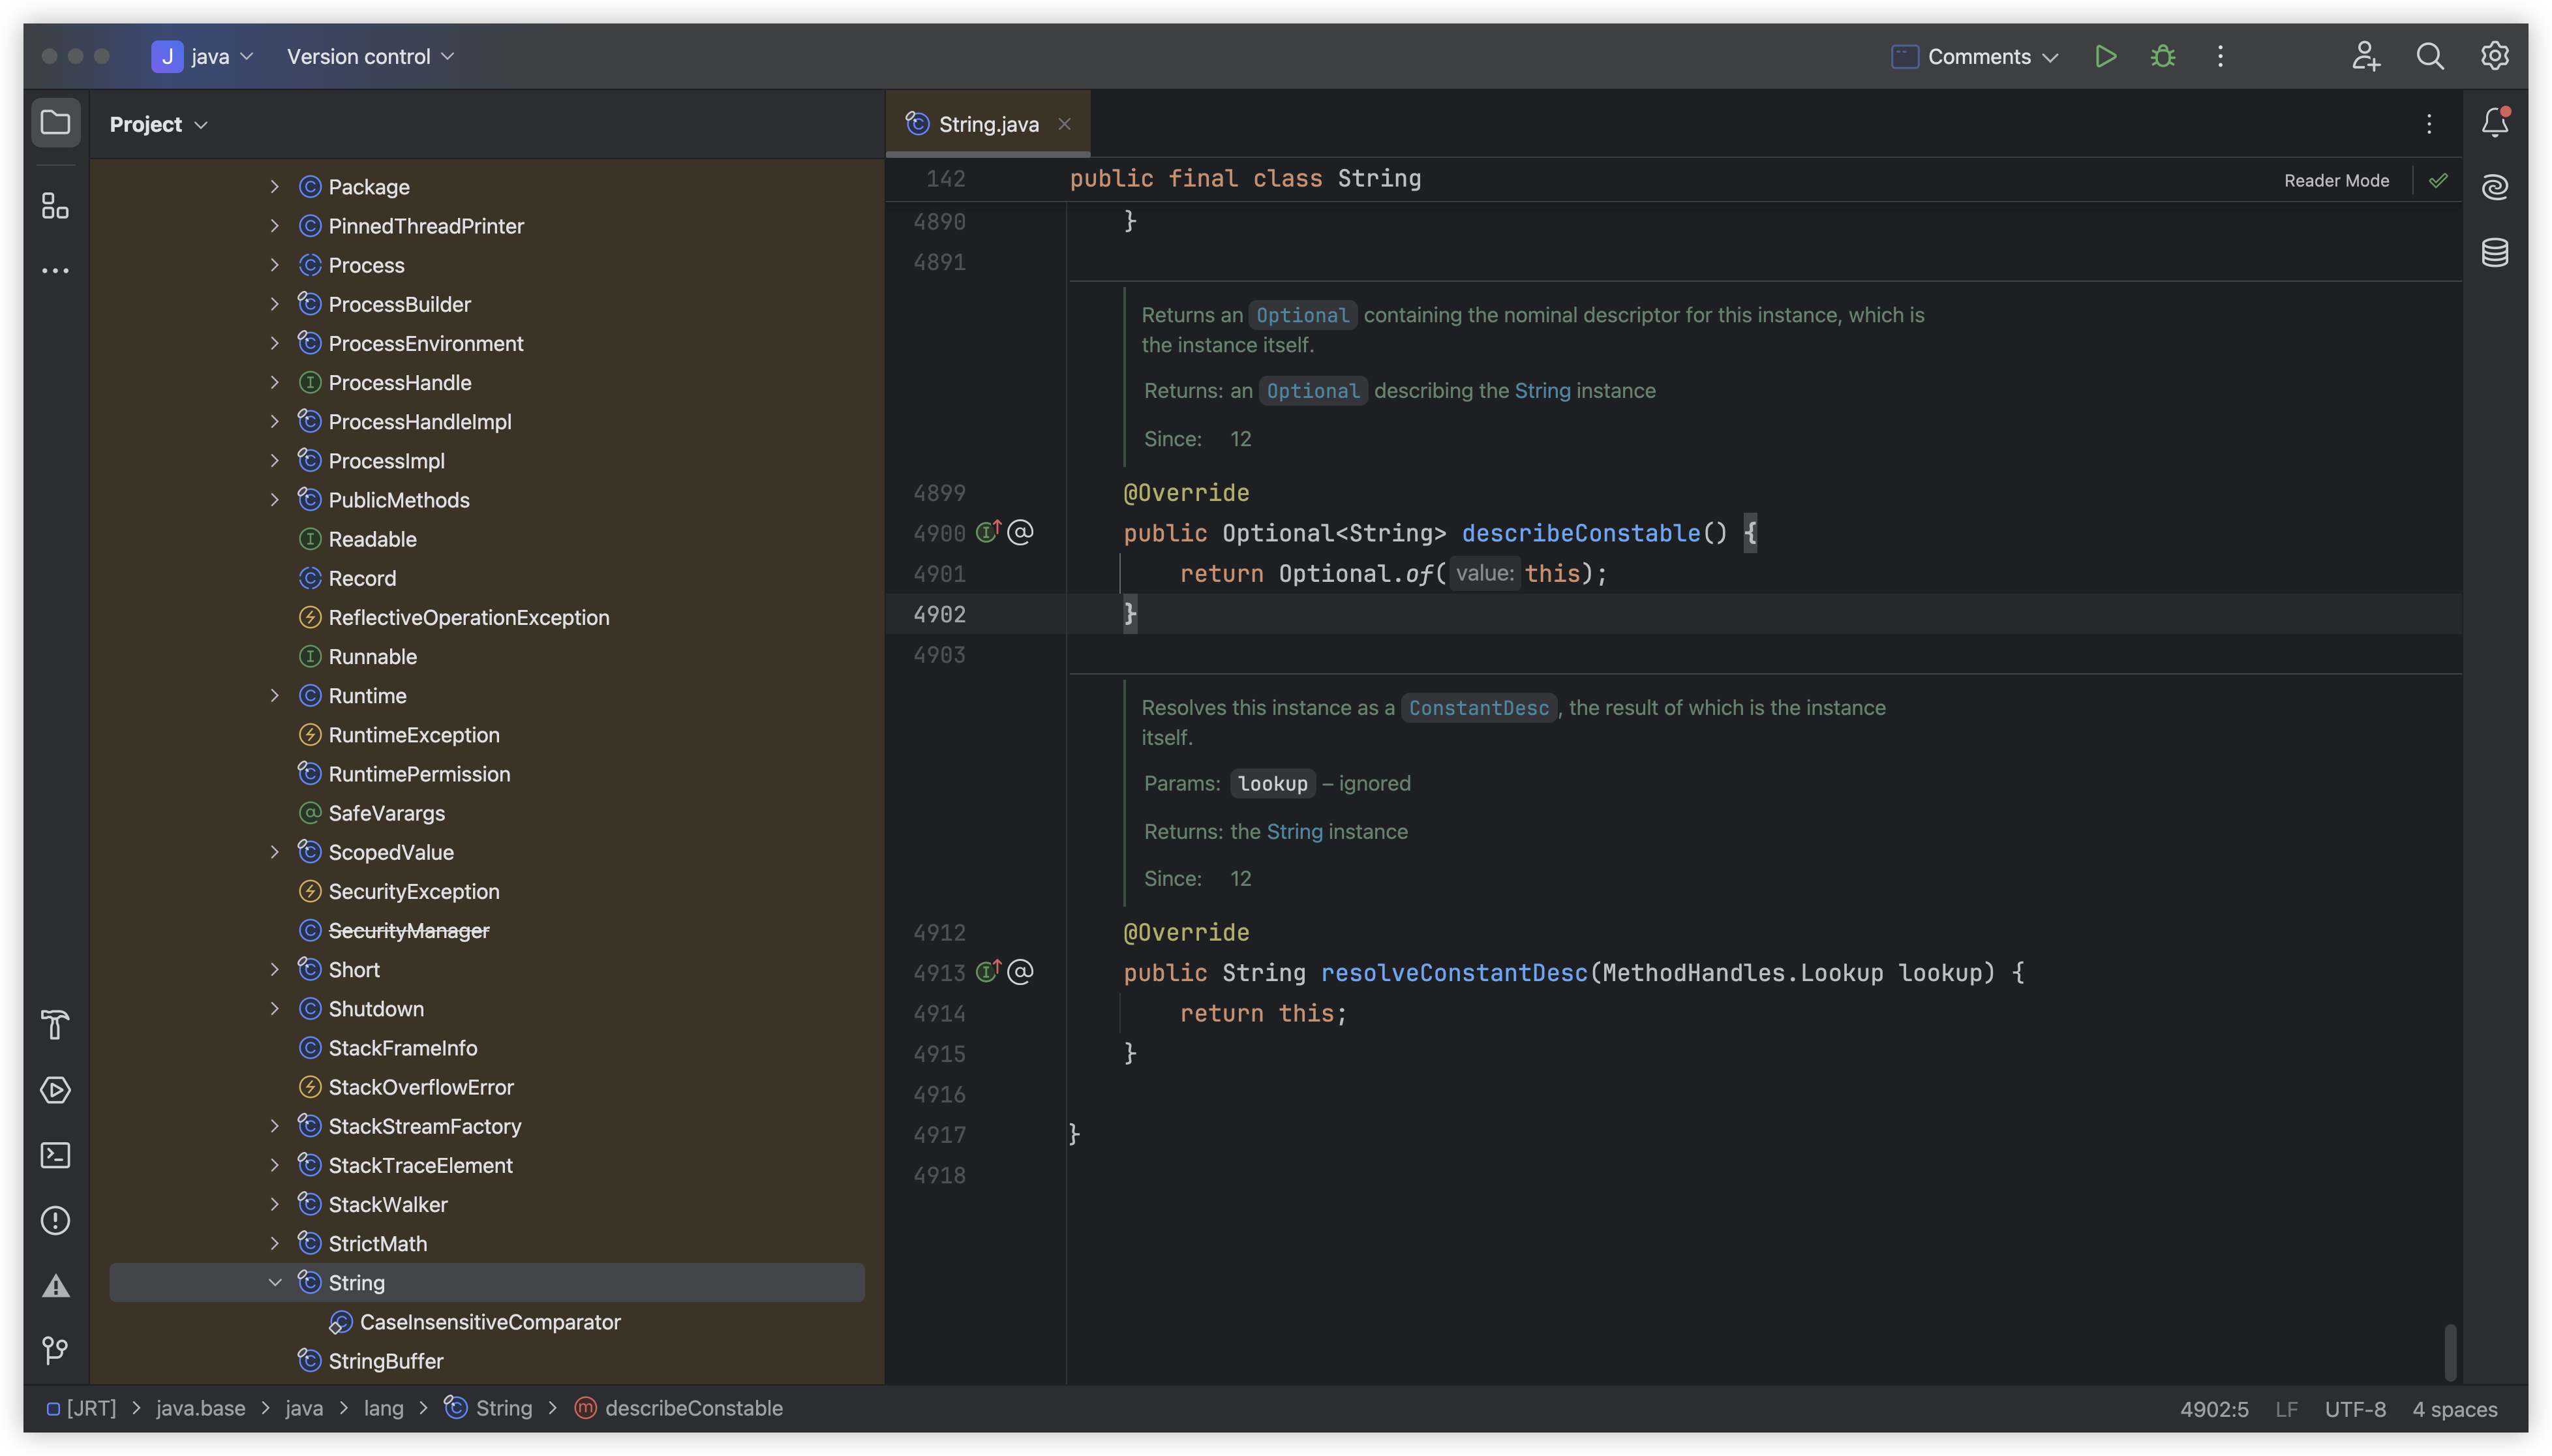Open the Build hammer tool window
Image resolution: width=2552 pixels, height=1456 pixels.
point(55,1025)
